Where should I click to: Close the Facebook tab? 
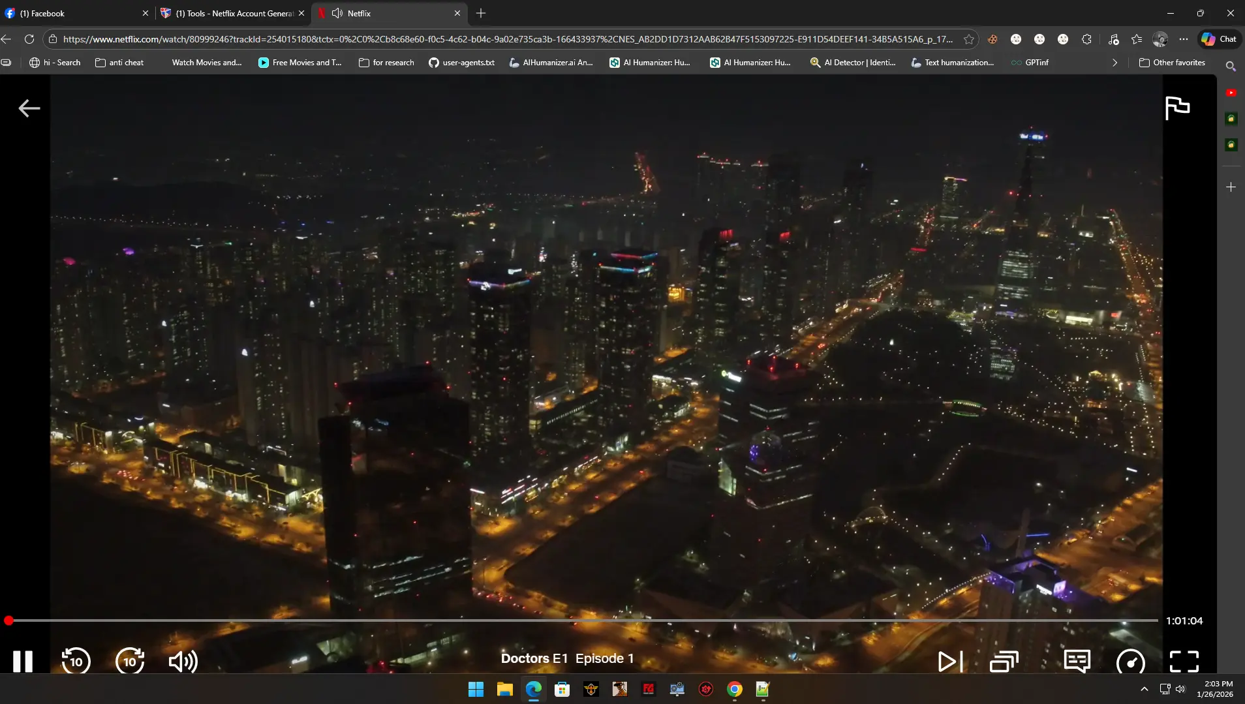145,13
